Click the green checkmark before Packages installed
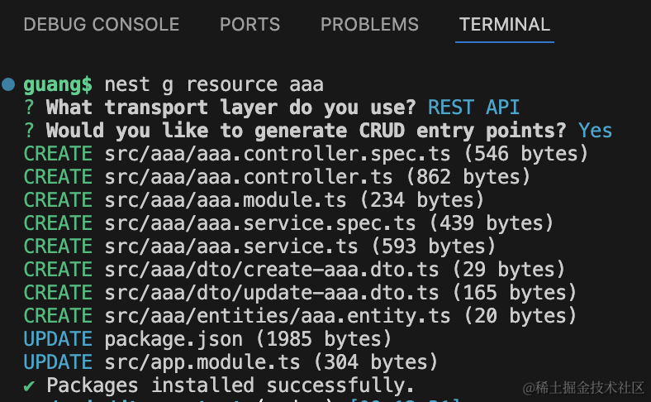The height and width of the screenshot is (402, 651). coord(31,385)
